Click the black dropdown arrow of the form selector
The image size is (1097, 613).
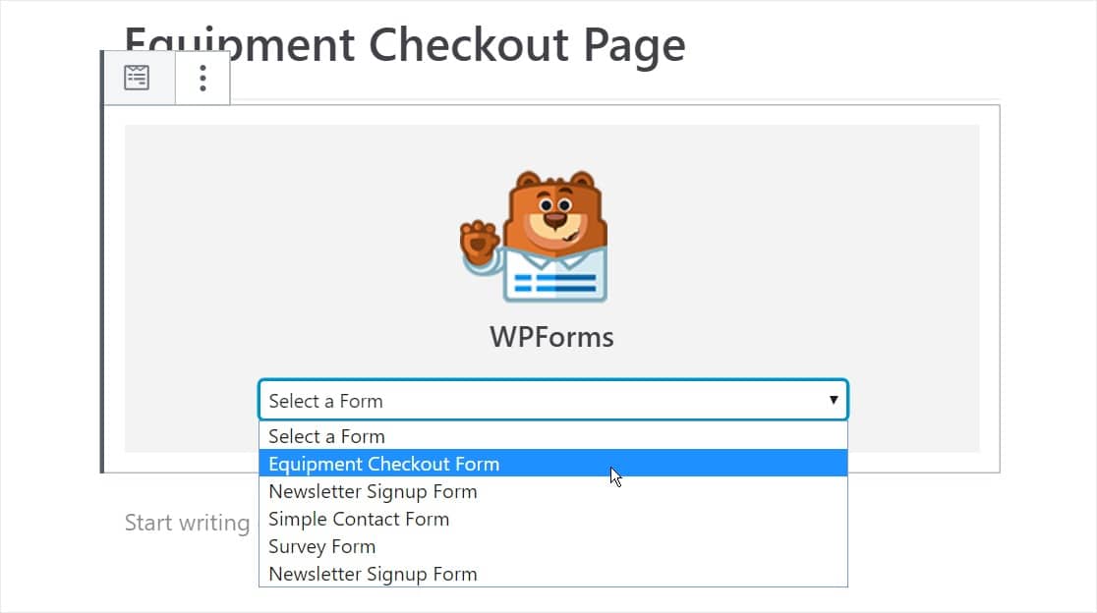(834, 400)
